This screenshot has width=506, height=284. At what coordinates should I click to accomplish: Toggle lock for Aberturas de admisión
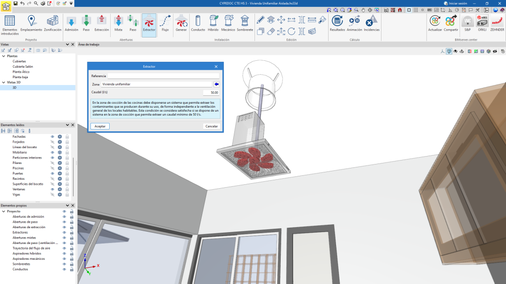click(x=72, y=216)
